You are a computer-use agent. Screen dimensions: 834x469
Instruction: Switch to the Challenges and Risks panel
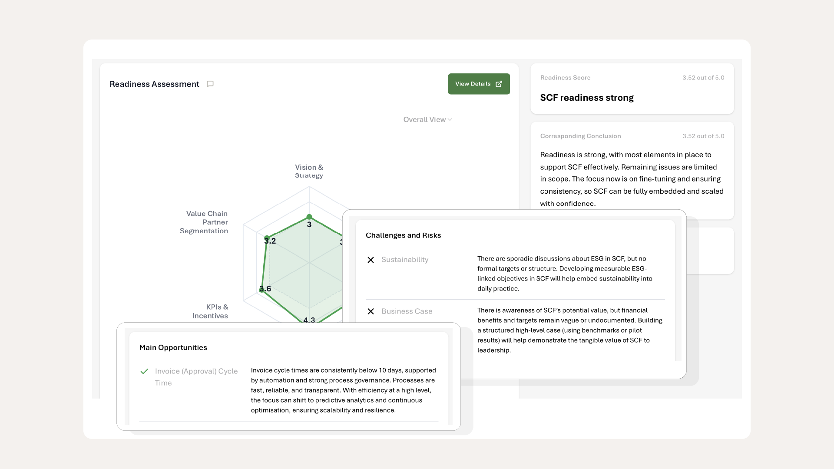pos(403,235)
